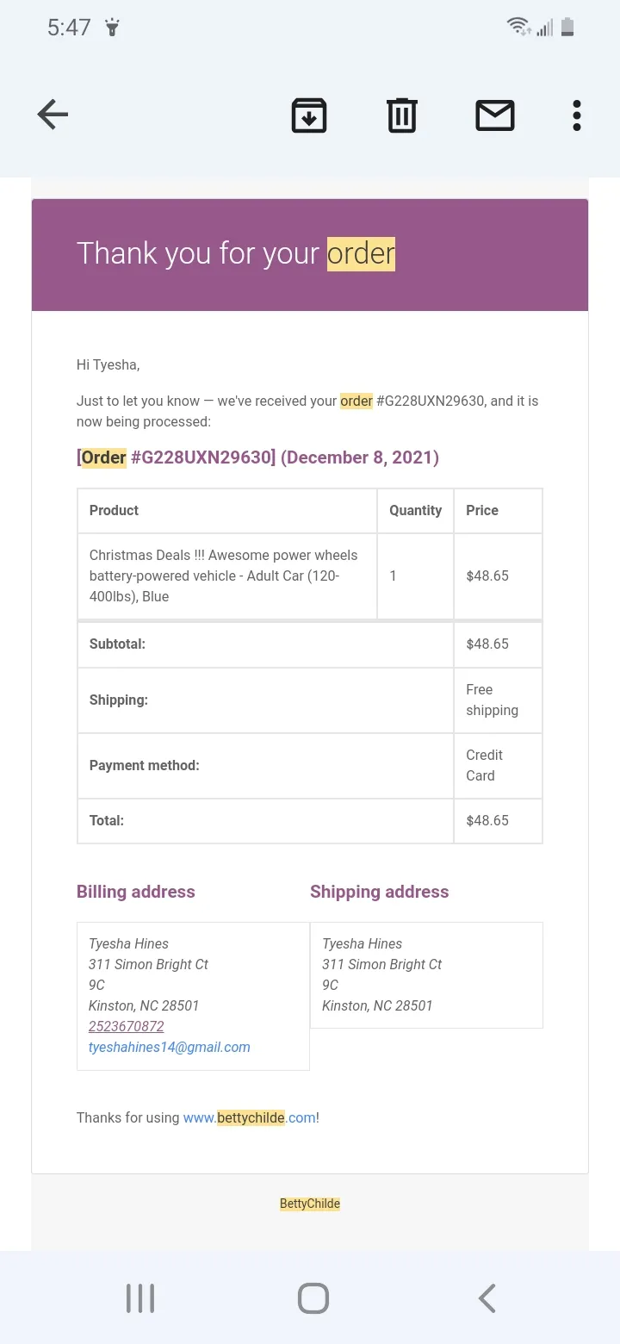Go back using the arrow icon
The height and width of the screenshot is (1344, 620).
(x=53, y=115)
